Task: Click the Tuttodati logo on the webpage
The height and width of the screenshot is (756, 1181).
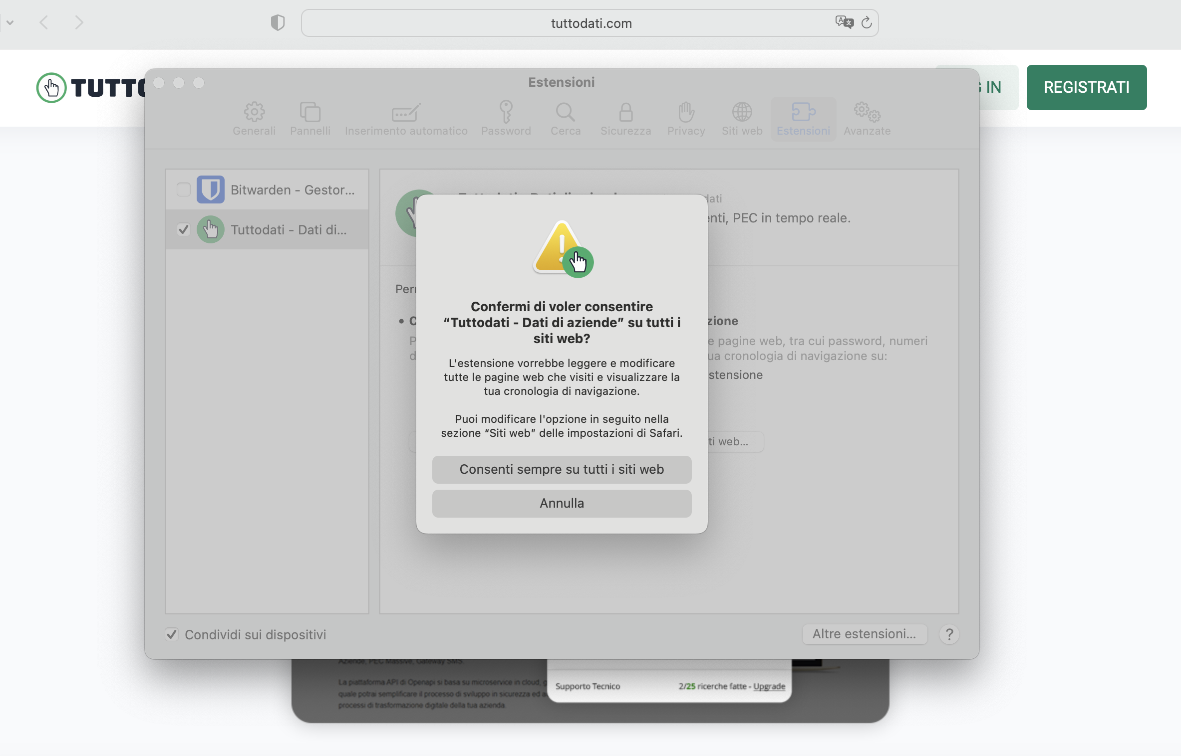Action: 91,88
